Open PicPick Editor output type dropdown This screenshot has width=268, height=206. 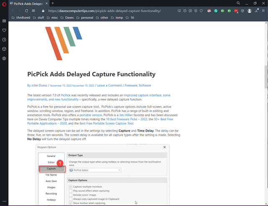(x=95, y=170)
